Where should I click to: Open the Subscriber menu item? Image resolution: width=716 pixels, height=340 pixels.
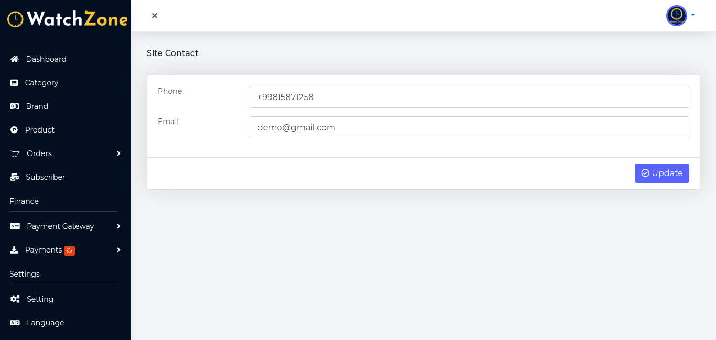[x=45, y=177]
